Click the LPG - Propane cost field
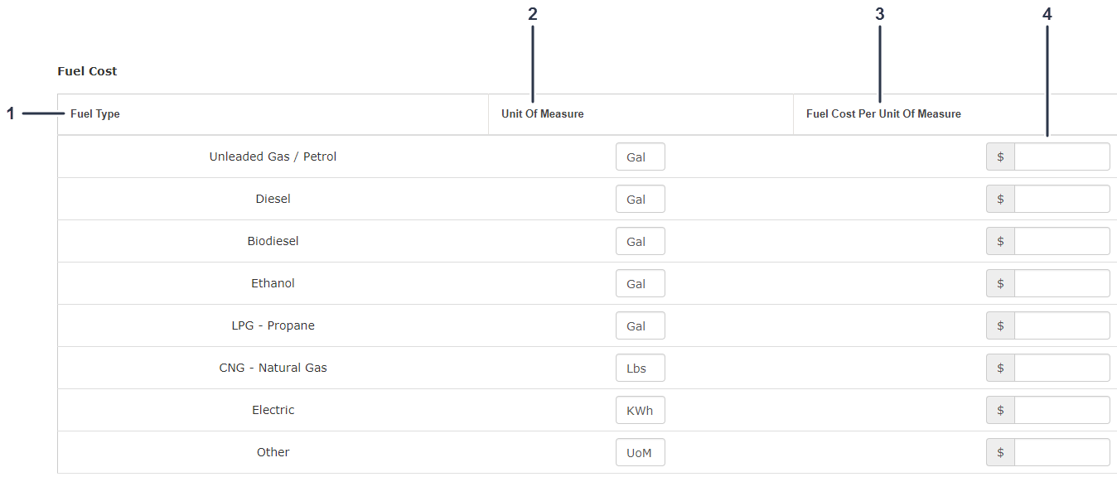This screenshot has width=1117, height=477. (1061, 325)
